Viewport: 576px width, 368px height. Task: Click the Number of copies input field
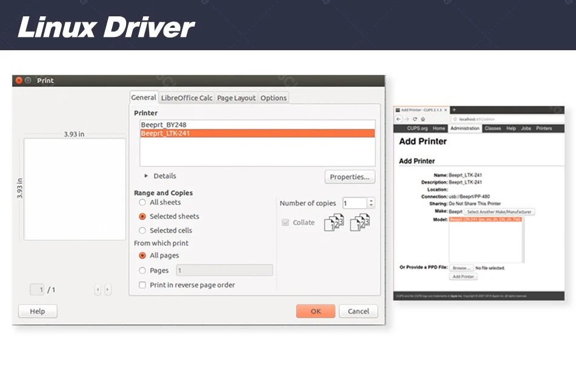[x=355, y=203]
